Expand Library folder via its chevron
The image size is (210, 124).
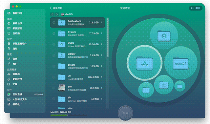pyautogui.click(x=102, y=55)
